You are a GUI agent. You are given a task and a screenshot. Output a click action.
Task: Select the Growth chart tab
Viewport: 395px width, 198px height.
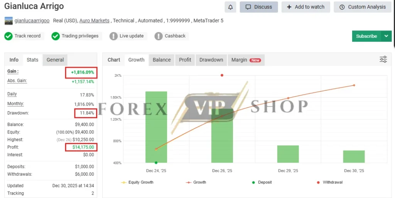[136, 60]
